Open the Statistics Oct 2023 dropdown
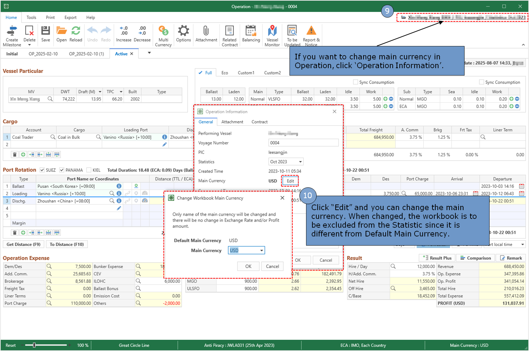529x351 pixels. 300,162
